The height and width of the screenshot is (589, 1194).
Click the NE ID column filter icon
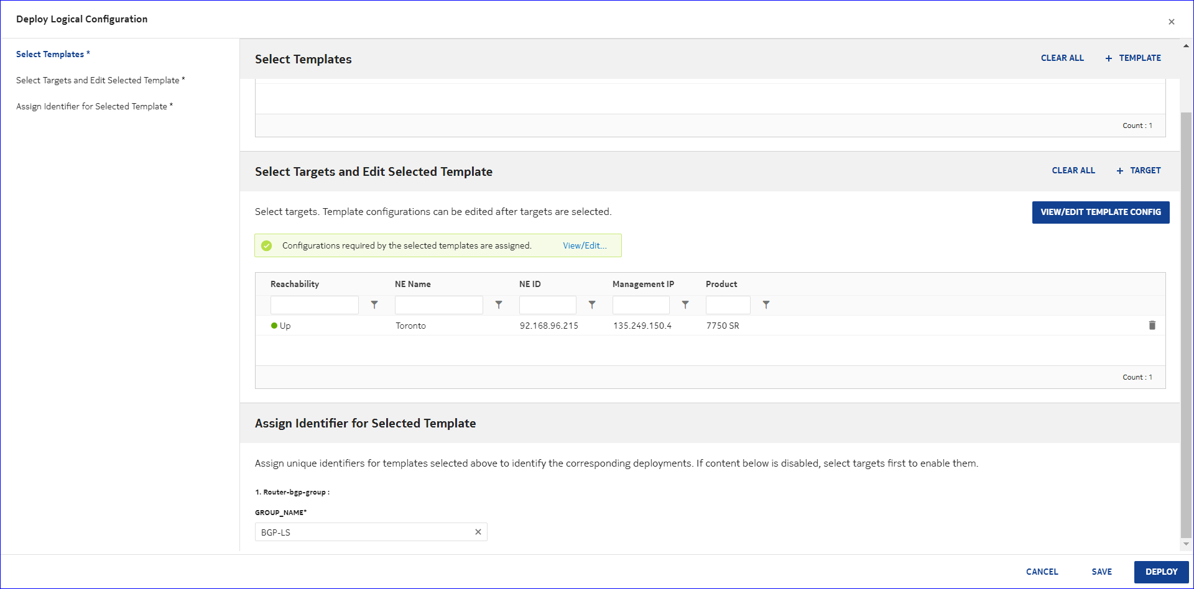tap(592, 305)
